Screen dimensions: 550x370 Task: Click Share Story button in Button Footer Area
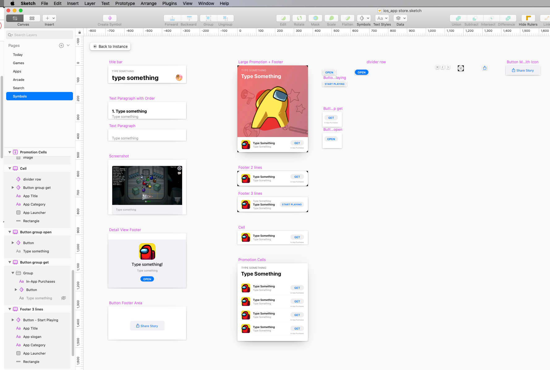[147, 326]
